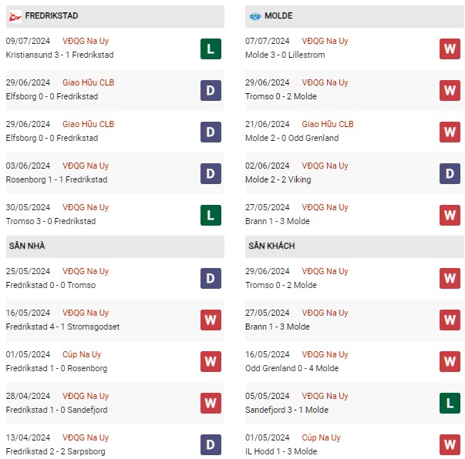Open the FREDRIKSTAD team header

pos(115,16)
